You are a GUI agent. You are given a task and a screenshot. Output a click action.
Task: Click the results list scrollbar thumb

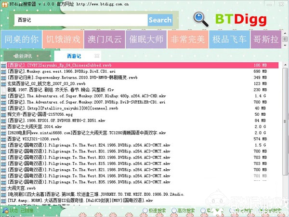tap(285, 122)
